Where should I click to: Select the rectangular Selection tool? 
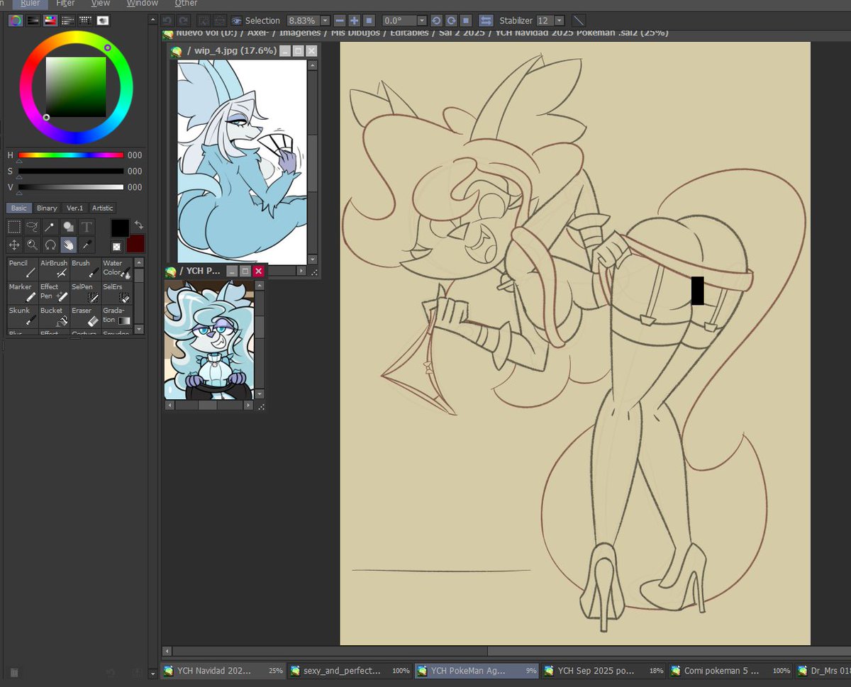click(14, 227)
